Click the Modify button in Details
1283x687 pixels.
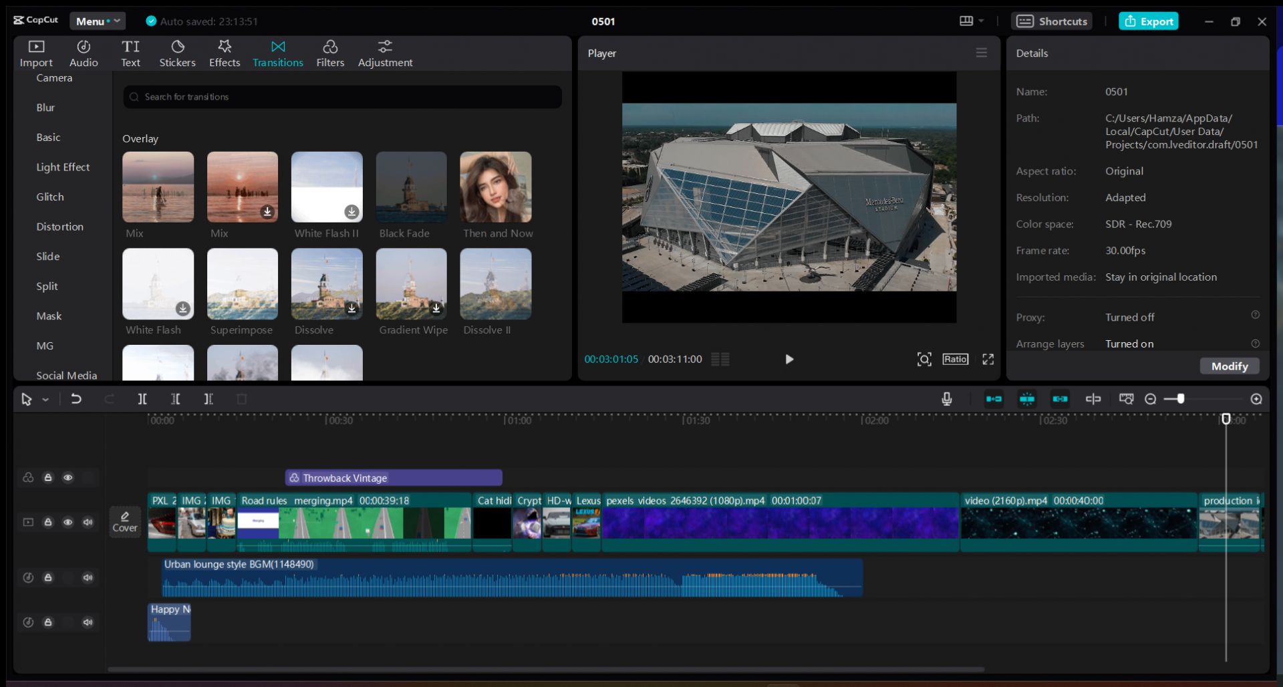tap(1229, 366)
